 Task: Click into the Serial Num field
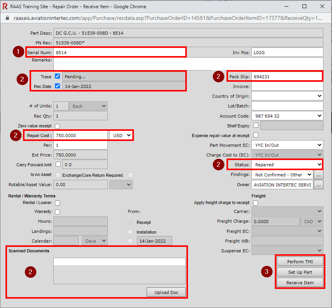point(119,52)
